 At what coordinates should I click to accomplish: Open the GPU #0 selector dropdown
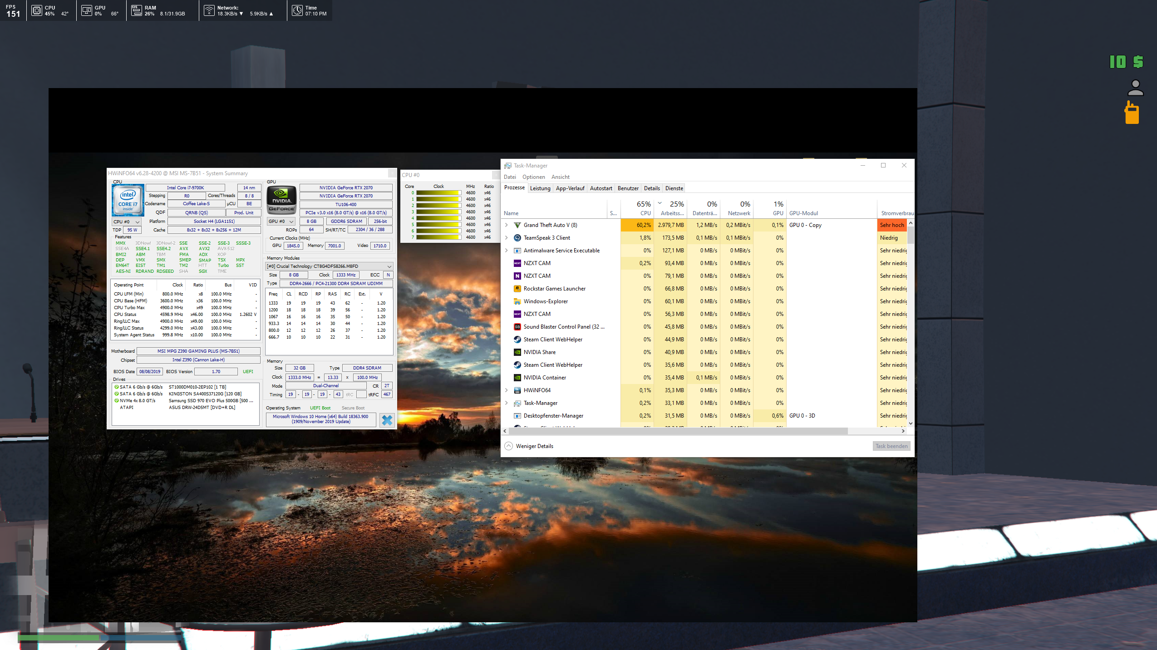pyautogui.click(x=281, y=222)
